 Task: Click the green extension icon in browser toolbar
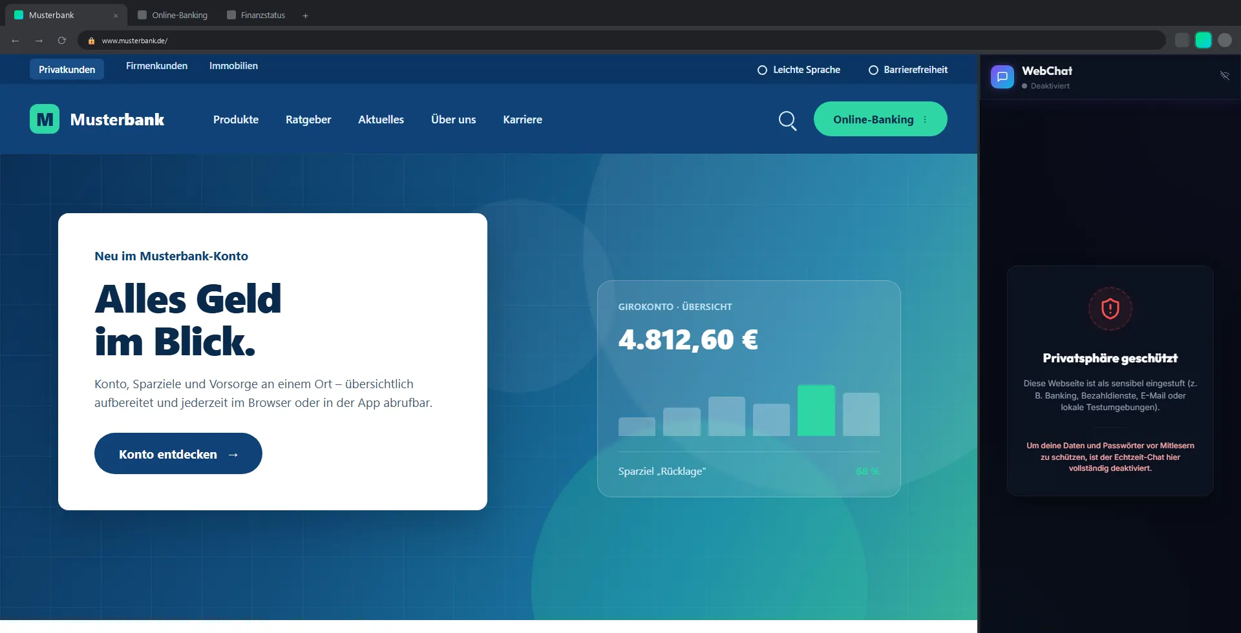1204,40
